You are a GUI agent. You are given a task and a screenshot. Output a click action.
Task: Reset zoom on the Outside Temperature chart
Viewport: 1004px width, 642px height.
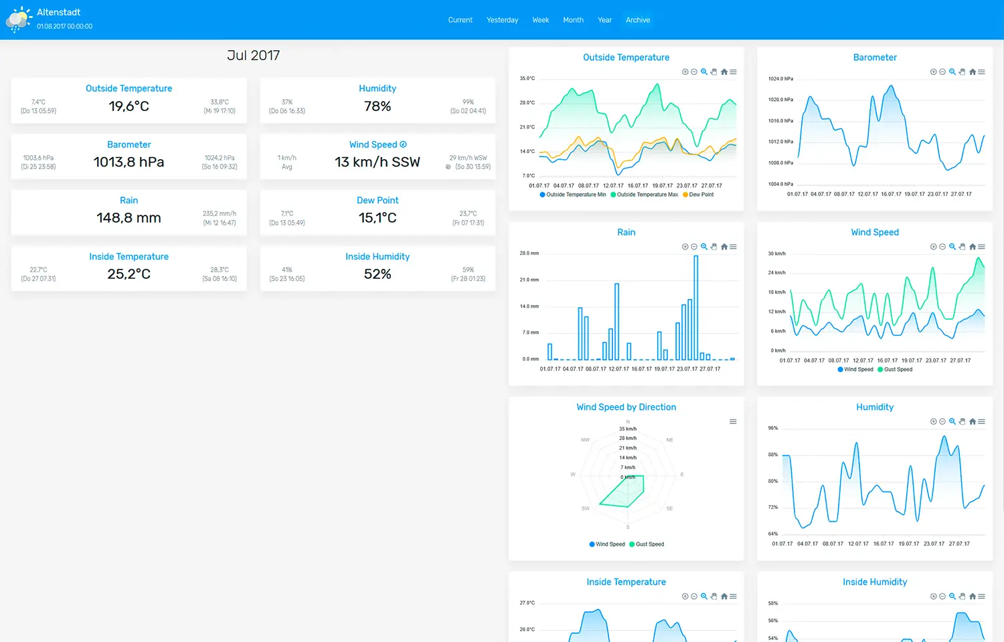724,72
